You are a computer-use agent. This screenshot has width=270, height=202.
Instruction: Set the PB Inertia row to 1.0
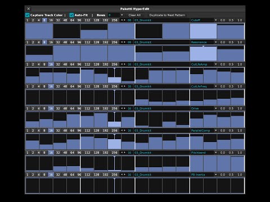point(240,175)
